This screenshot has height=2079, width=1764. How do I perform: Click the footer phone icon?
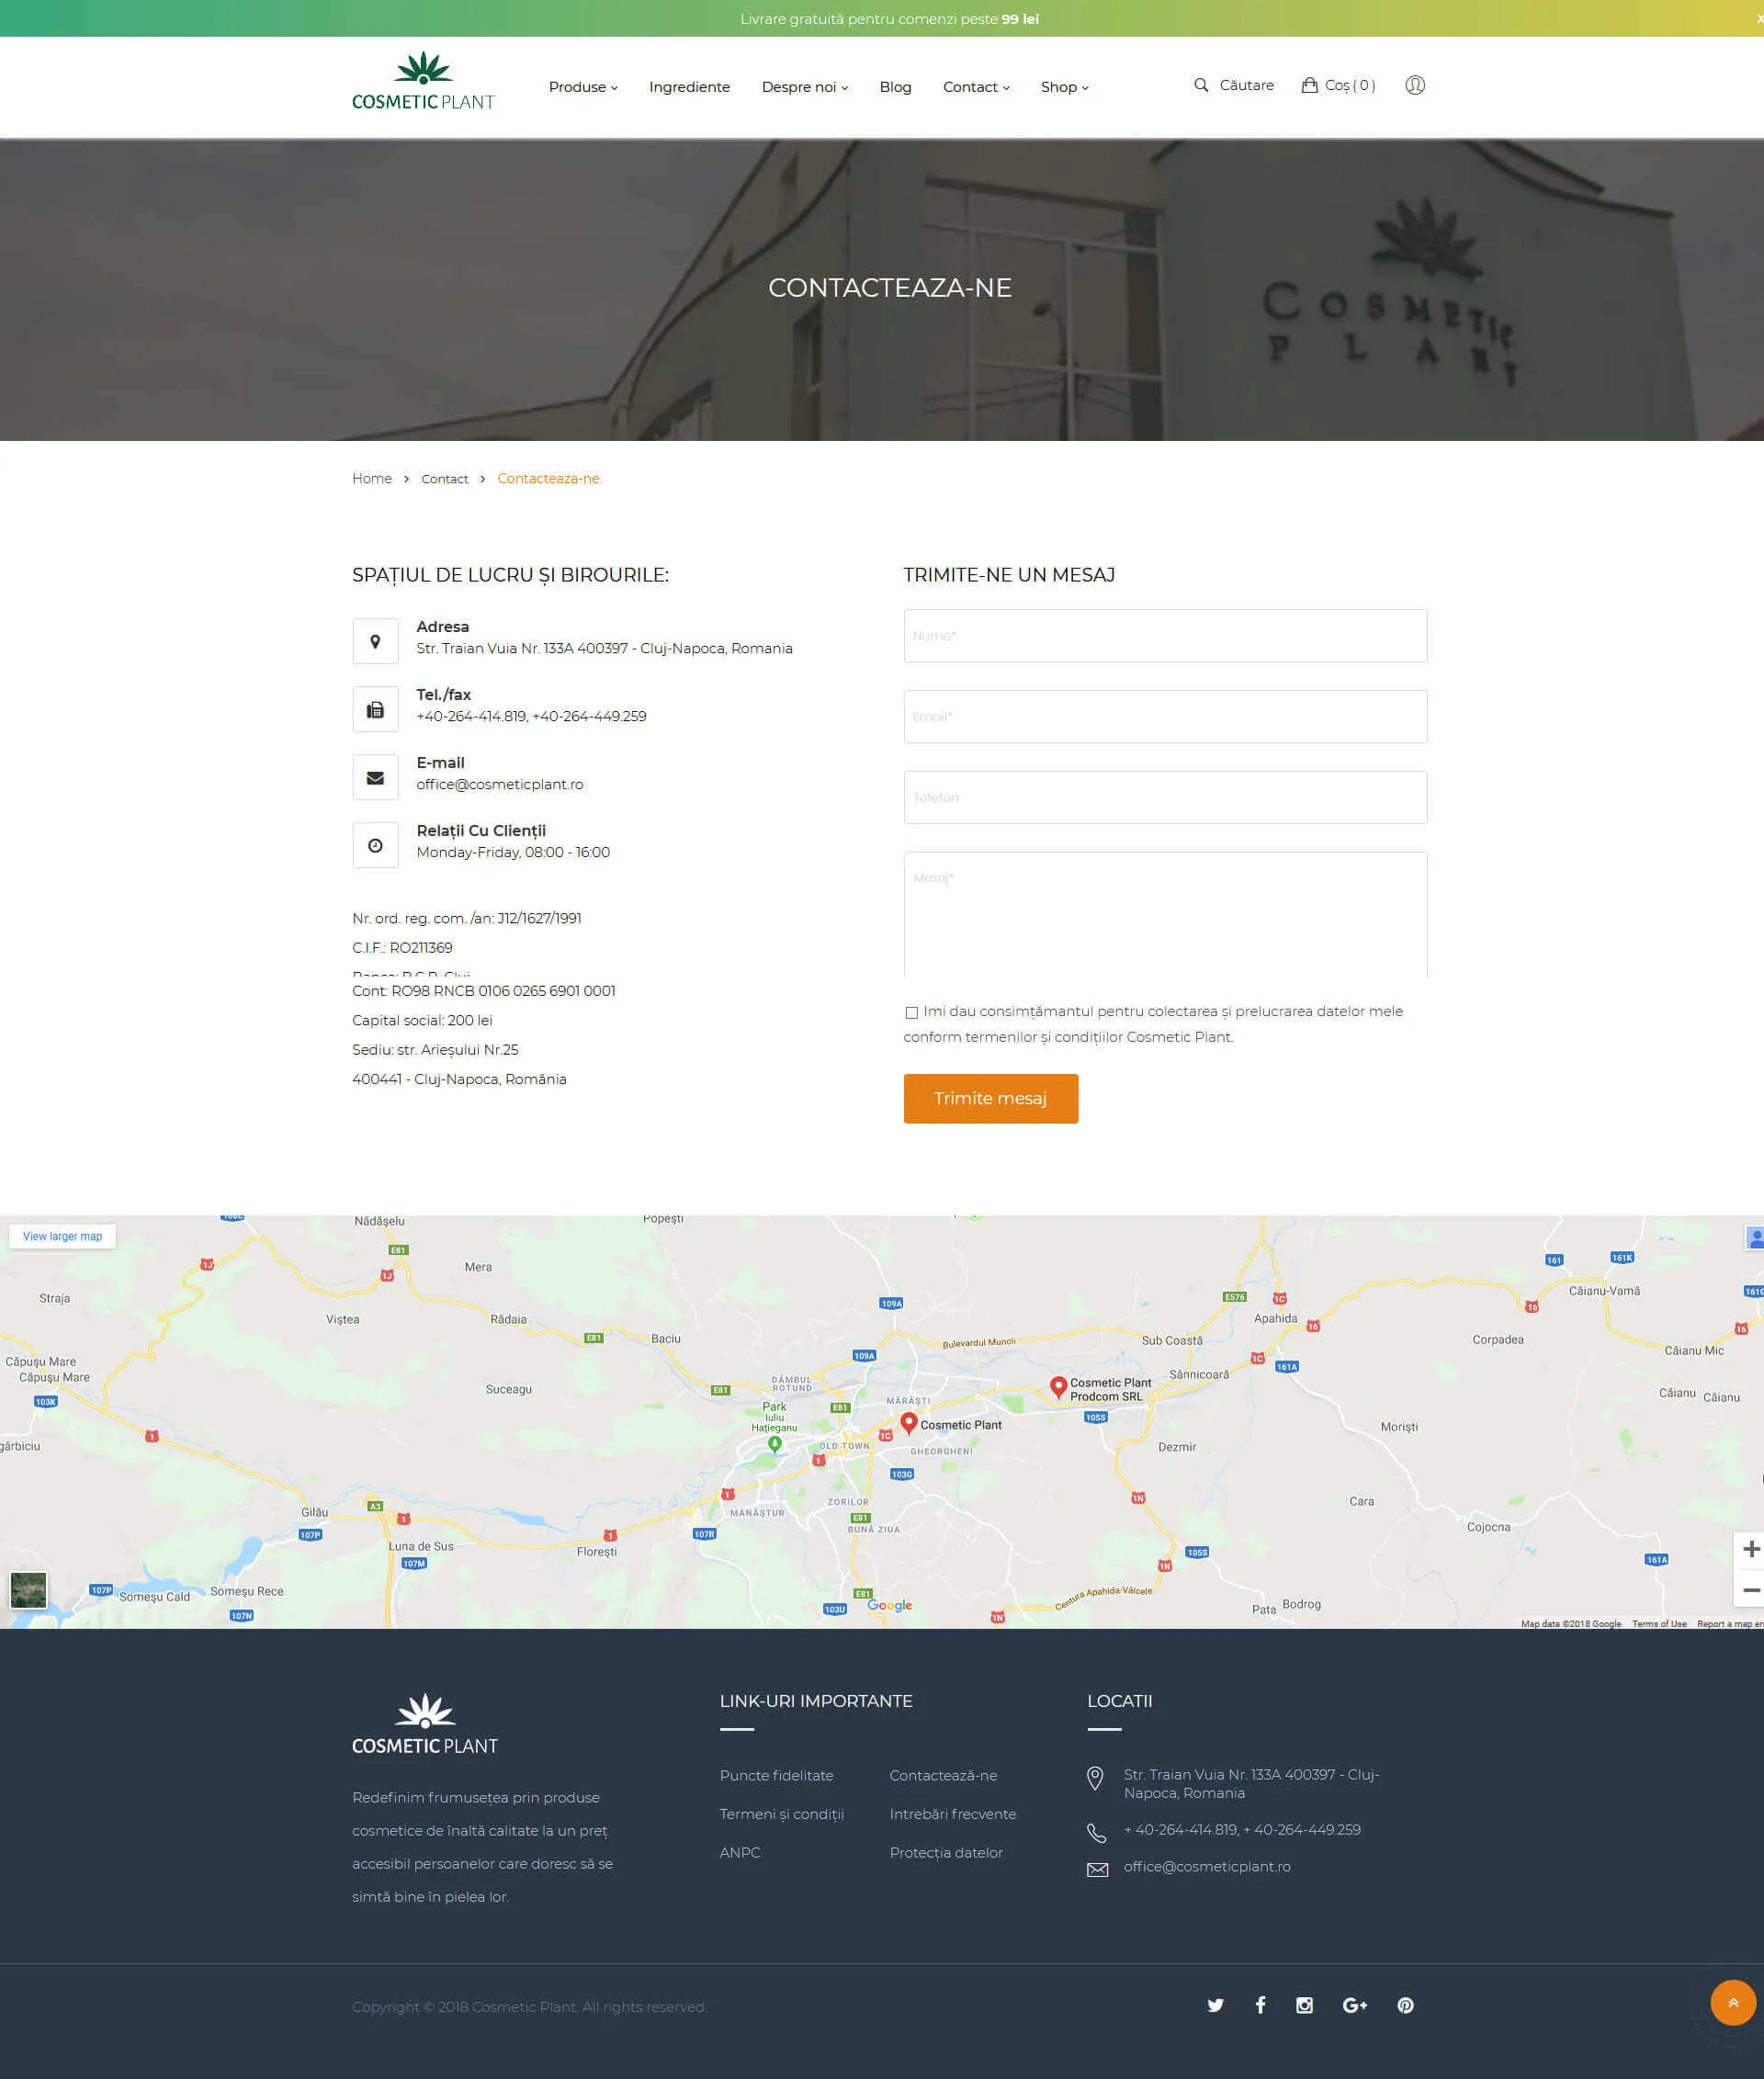click(x=1096, y=1833)
